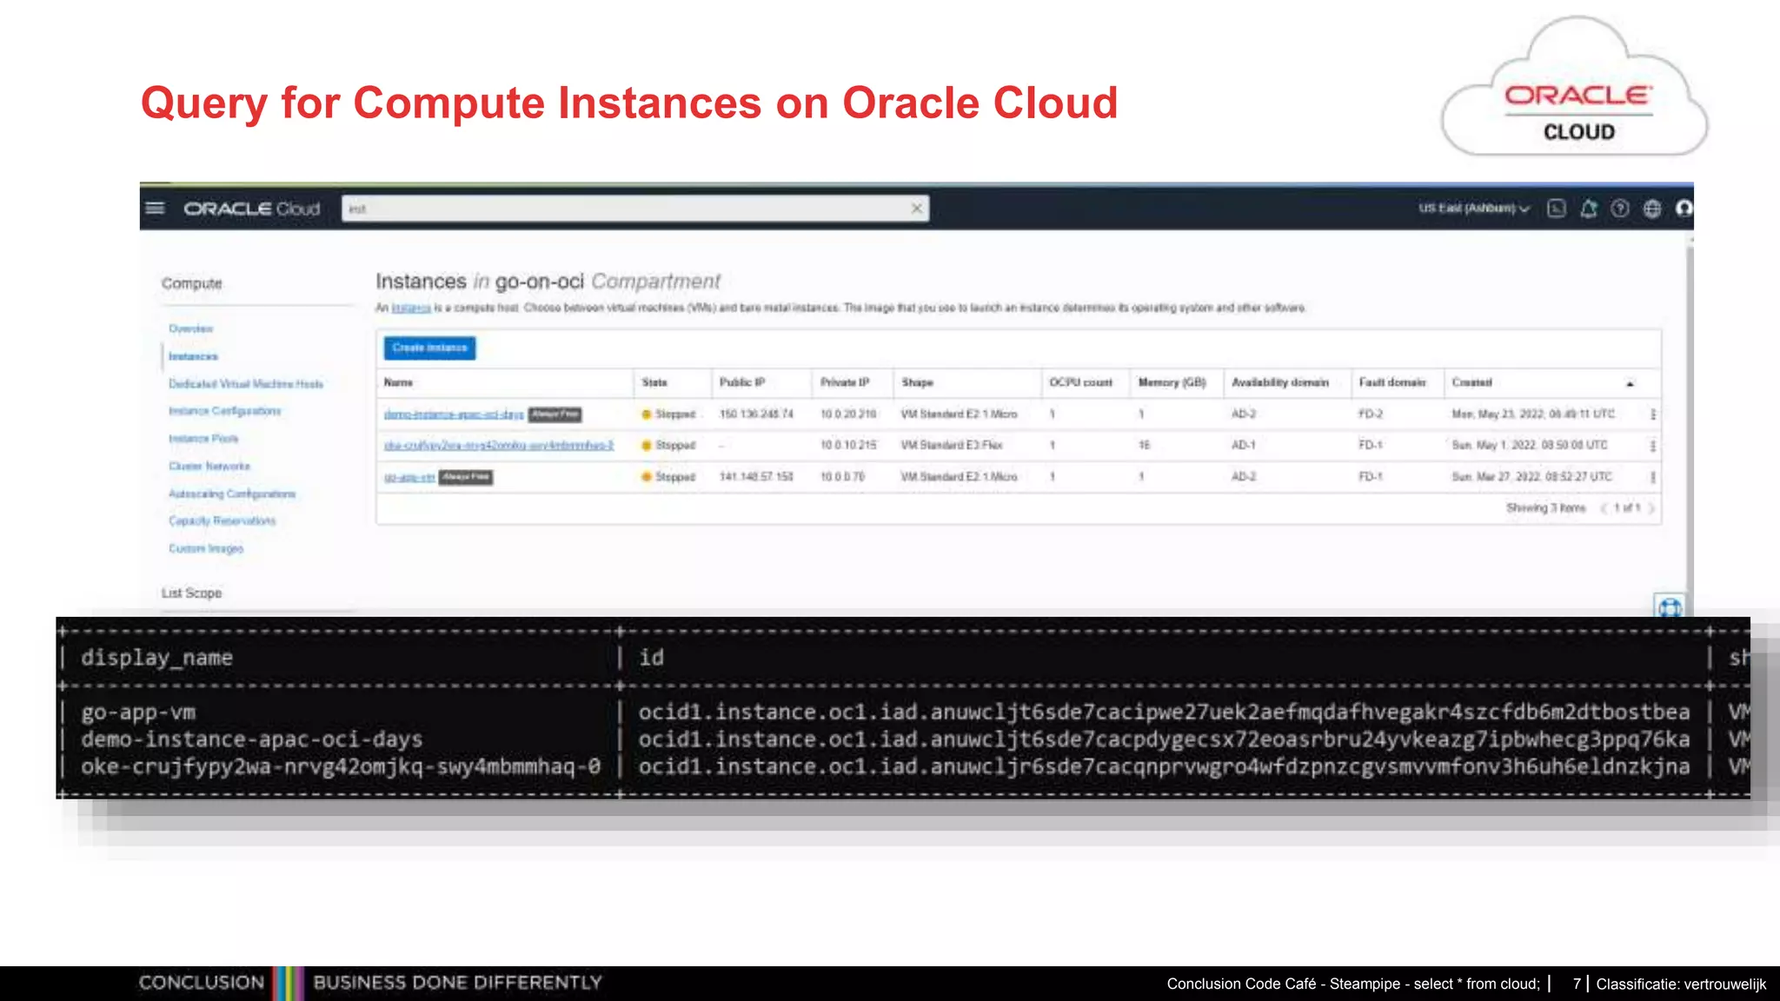Click the Stopped status icon for the oke-crujfypy2wa instance
1780x1001 pixels.
pos(647,446)
